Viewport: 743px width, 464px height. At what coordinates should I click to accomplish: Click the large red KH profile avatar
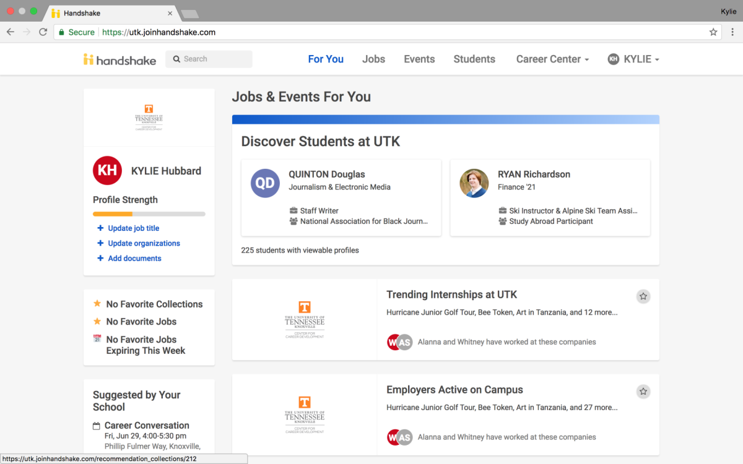(x=107, y=171)
